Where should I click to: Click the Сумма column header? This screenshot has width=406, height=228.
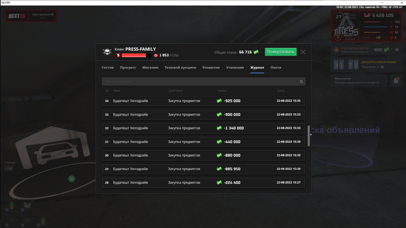[222, 91]
